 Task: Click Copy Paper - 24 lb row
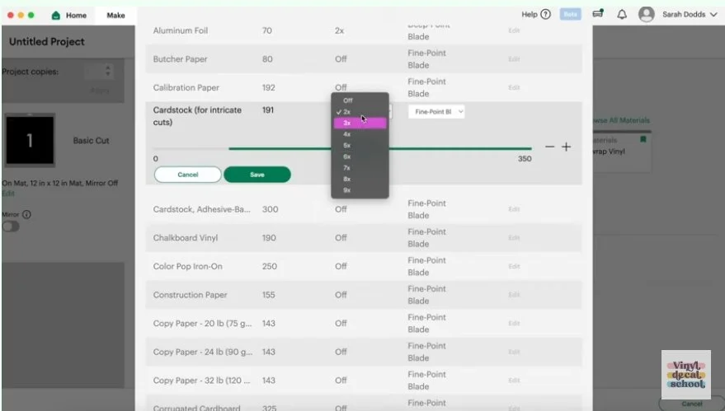(x=364, y=352)
